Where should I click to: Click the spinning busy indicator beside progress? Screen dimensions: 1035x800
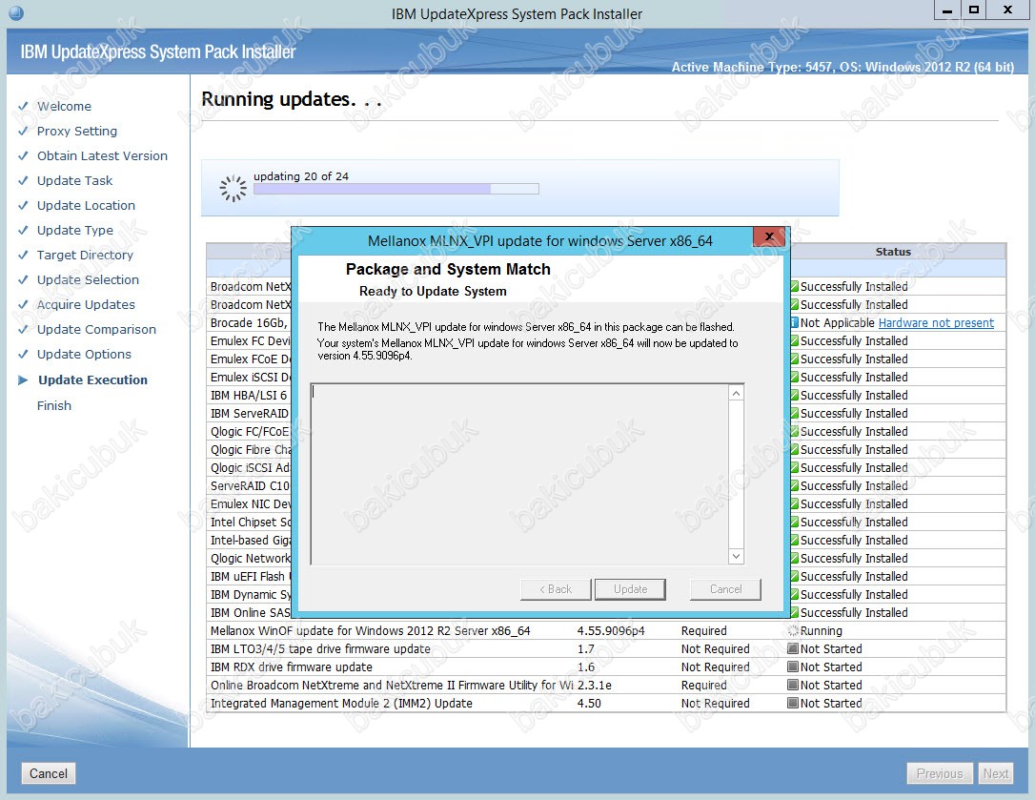pyautogui.click(x=233, y=189)
